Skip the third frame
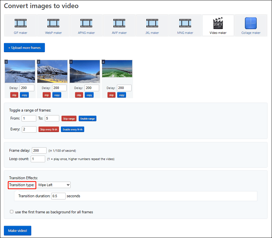This screenshot has height=238, width=272. coord(79,95)
